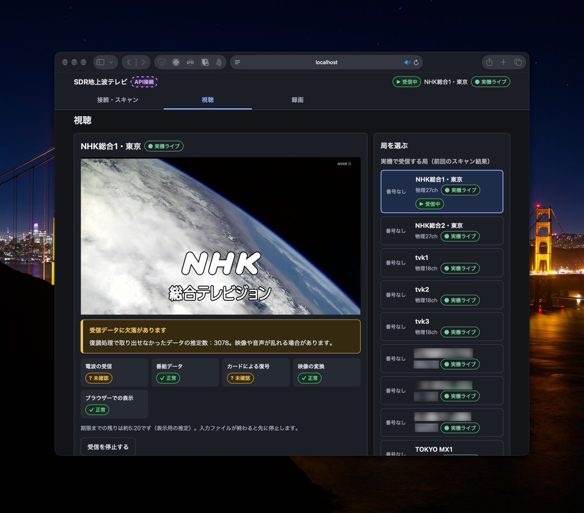Open the Safari share icon
The width and height of the screenshot is (584, 513).
pyautogui.click(x=489, y=62)
